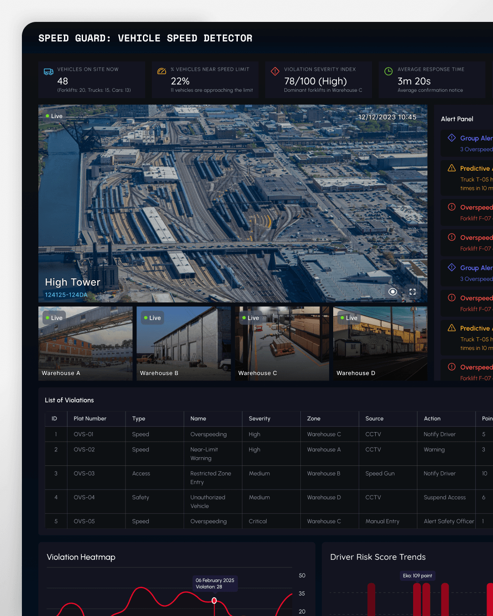
Task: Click the third Overspeed alert circle icon
Action: [452, 298]
